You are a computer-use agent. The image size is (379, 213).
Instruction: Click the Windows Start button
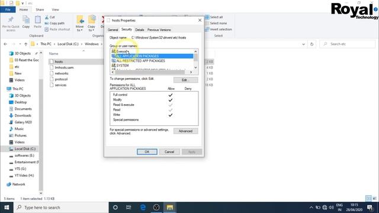pos(7,208)
